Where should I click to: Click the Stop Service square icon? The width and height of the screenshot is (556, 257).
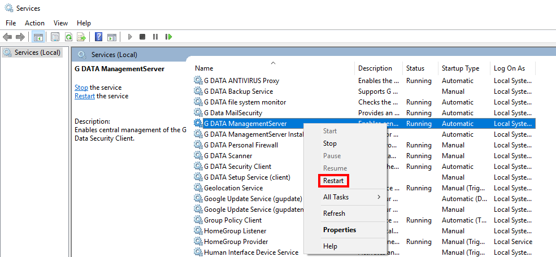pyautogui.click(x=142, y=37)
